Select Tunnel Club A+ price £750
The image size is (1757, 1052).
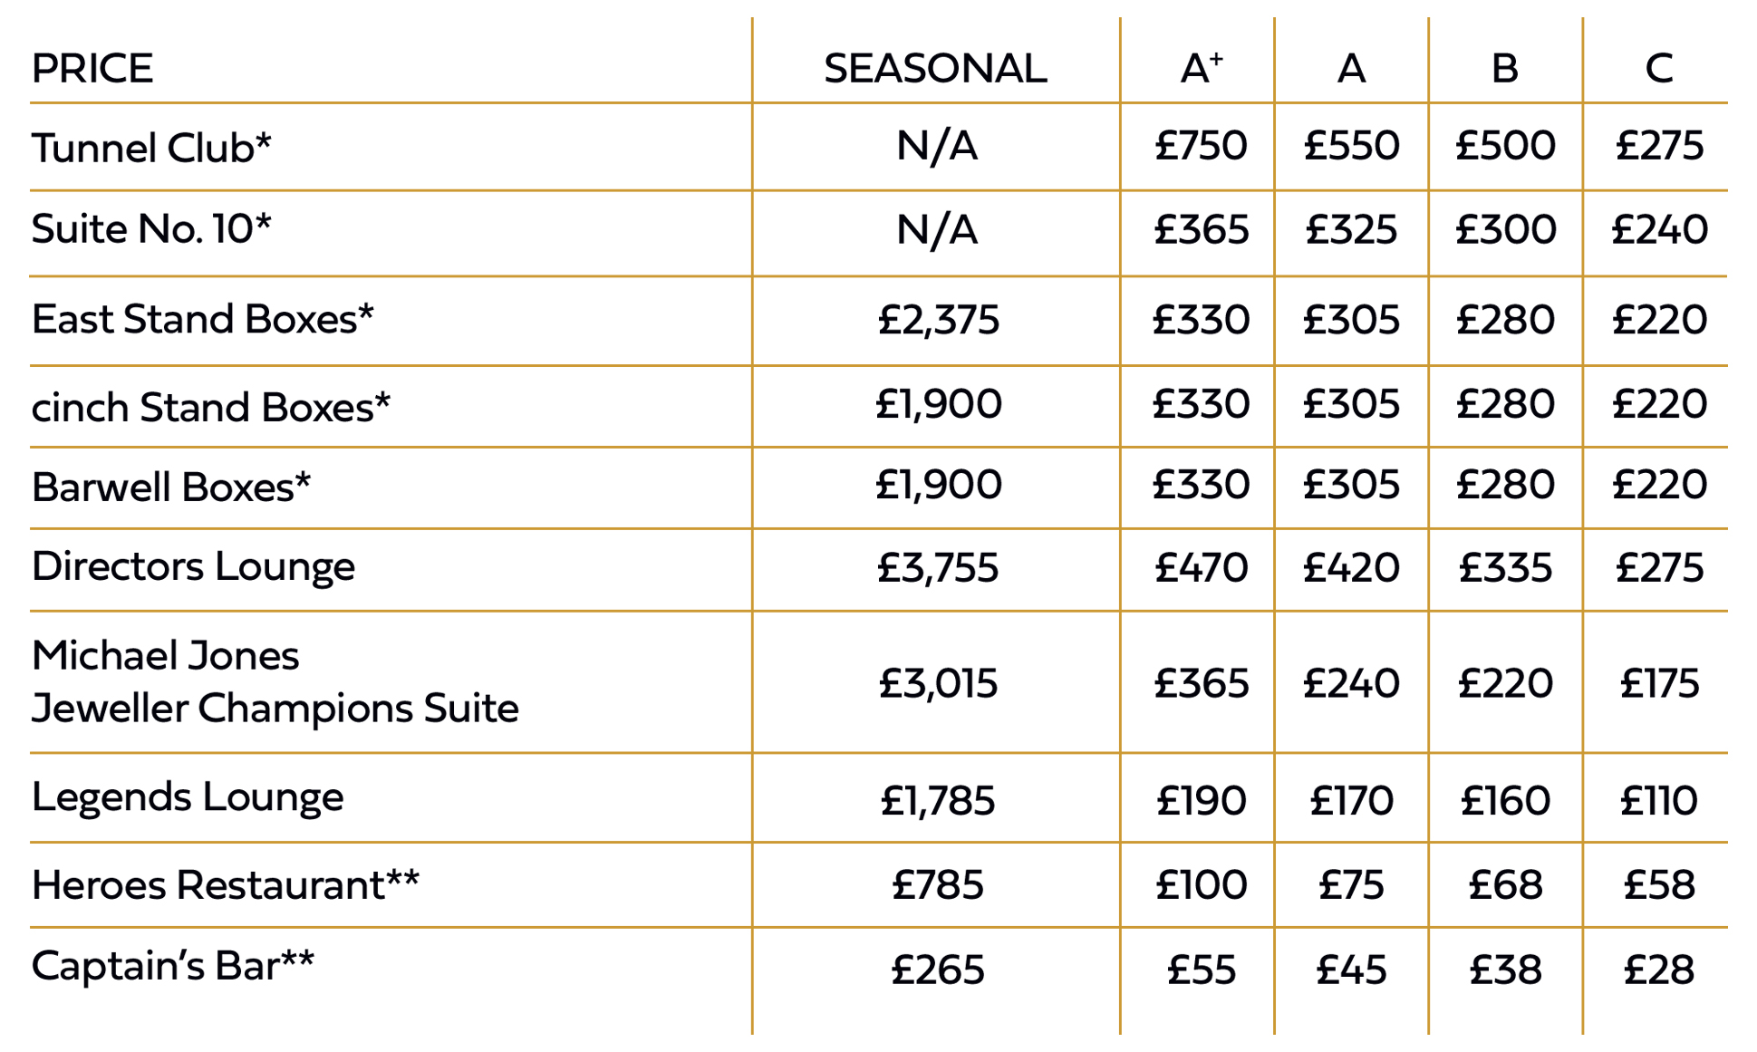(x=1201, y=146)
